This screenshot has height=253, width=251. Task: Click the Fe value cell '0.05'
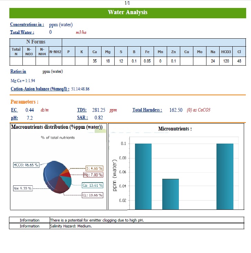(147, 61)
